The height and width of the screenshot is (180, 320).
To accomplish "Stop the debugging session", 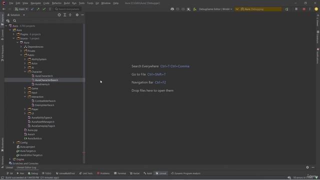I will [x=304, y=9].
